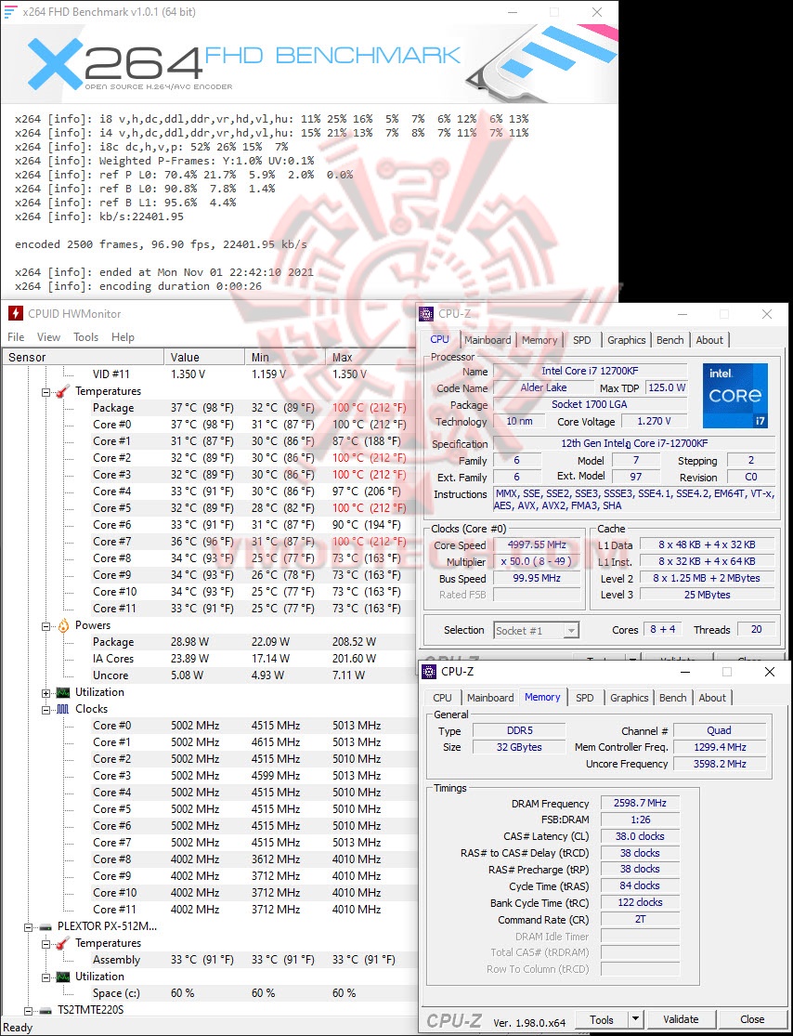This screenshot has width=793, height=1036.
Task: Click the Close button in CPU-Z
Action: point(752,1018)
